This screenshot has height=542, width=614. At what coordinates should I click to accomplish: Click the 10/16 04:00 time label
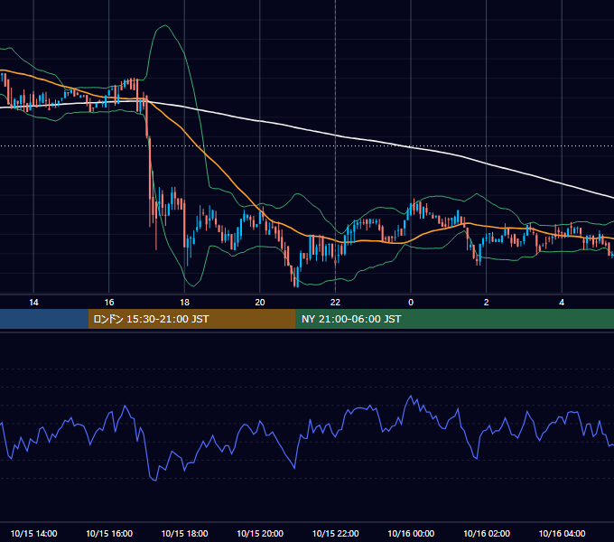562,533
